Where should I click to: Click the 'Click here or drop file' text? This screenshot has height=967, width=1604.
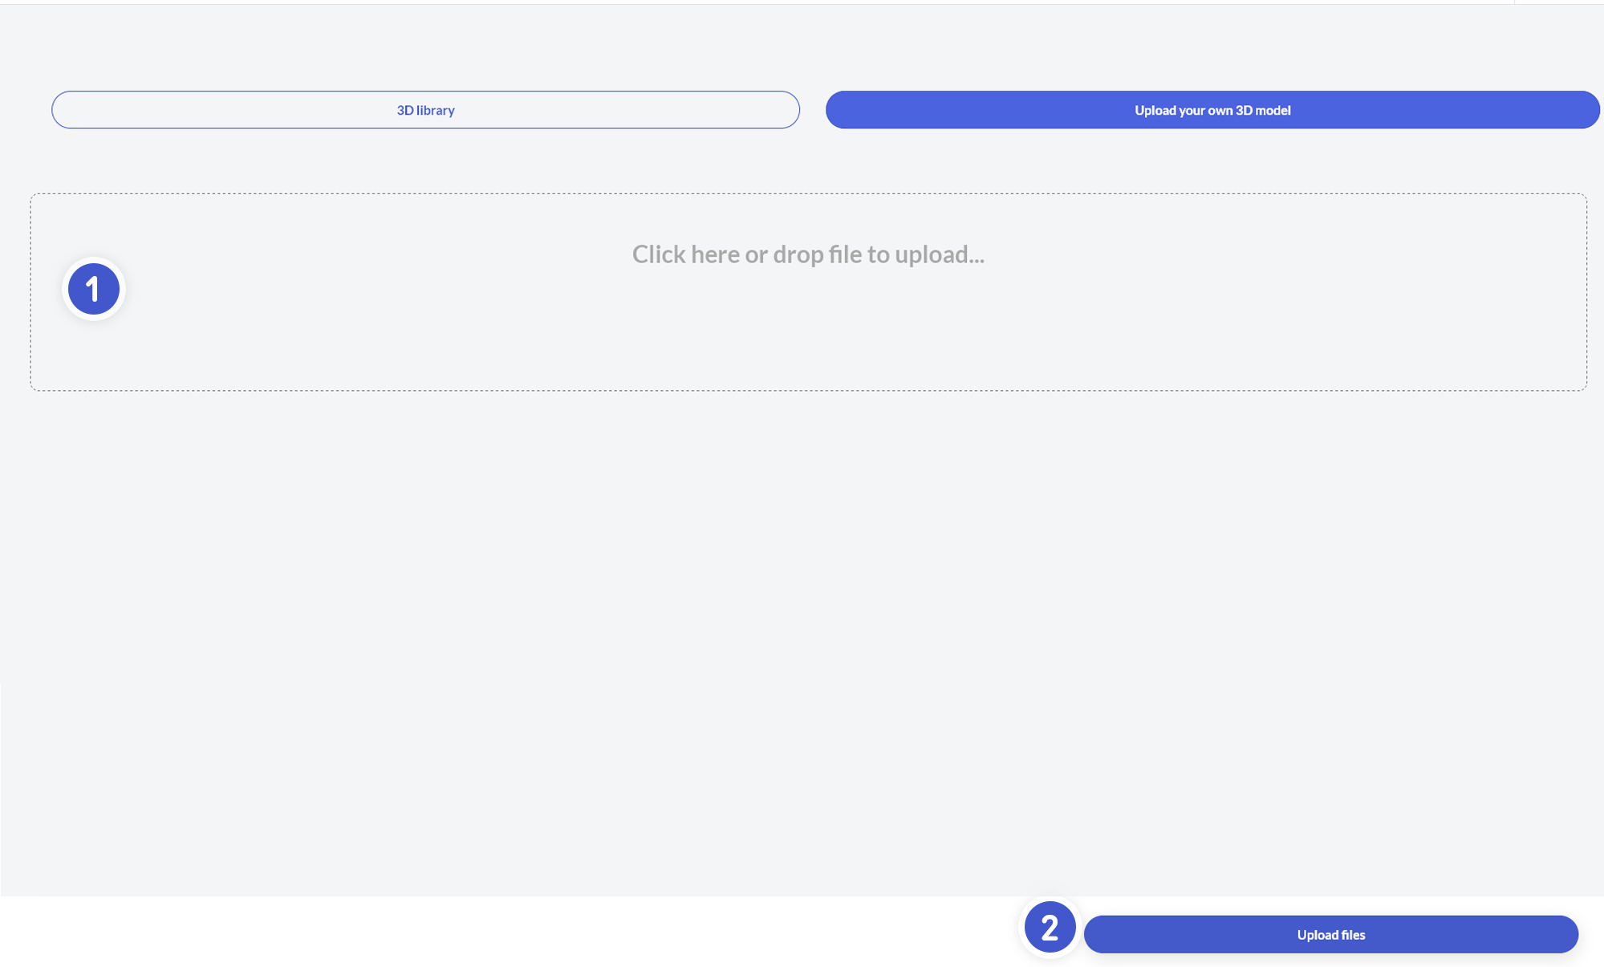808,254
